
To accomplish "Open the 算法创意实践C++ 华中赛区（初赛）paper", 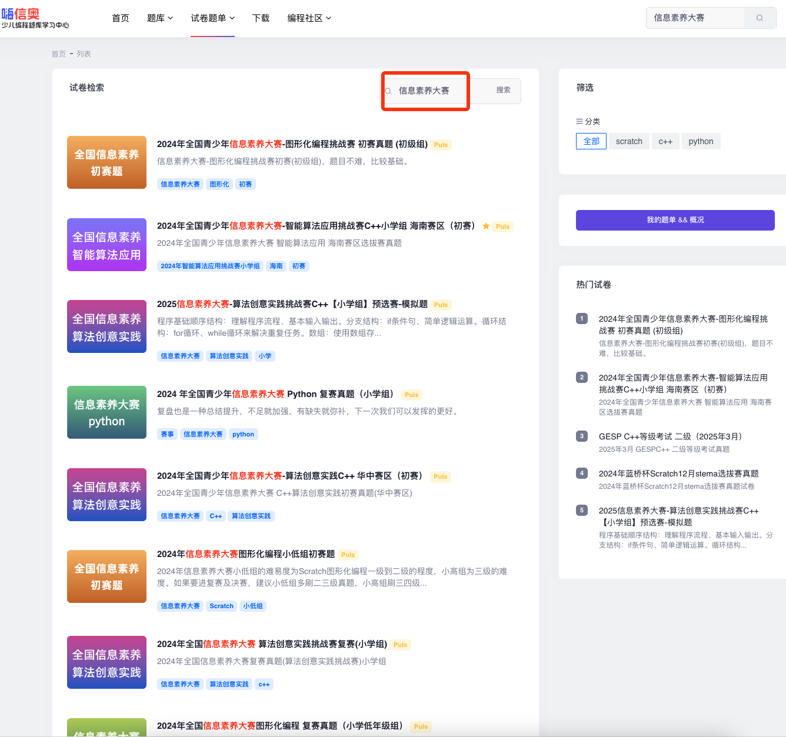I will tap(291, 476).
